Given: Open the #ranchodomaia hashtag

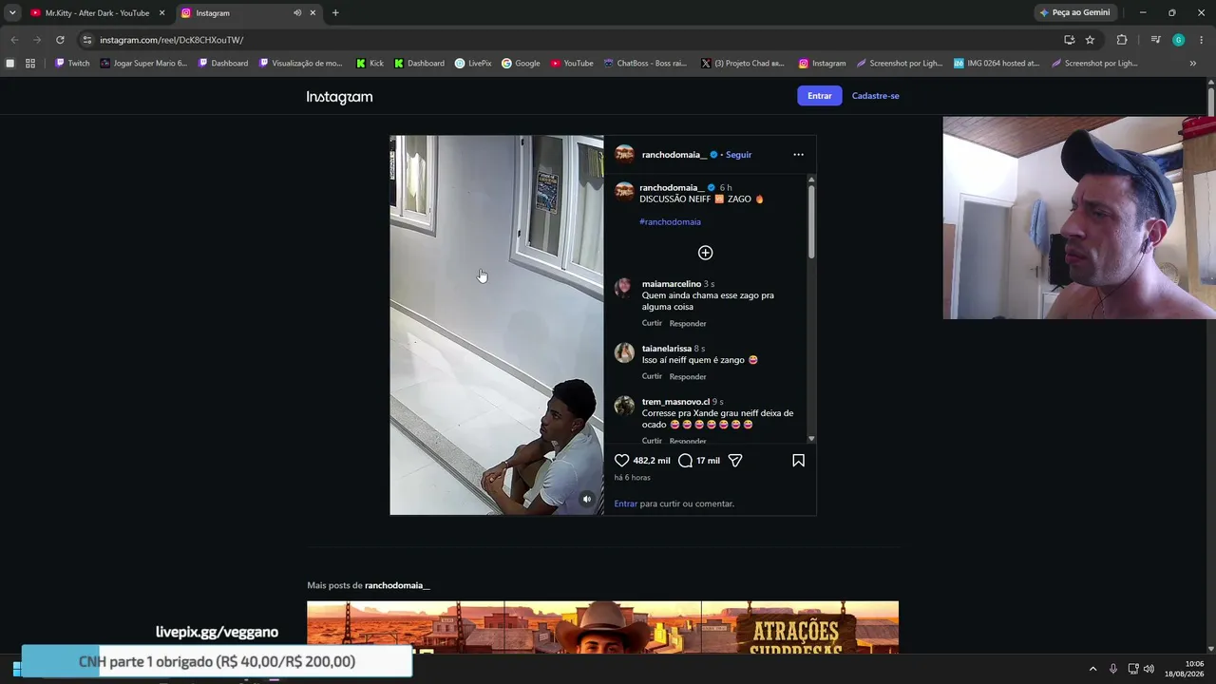Looking at the screenshot, I should point(670,222).
